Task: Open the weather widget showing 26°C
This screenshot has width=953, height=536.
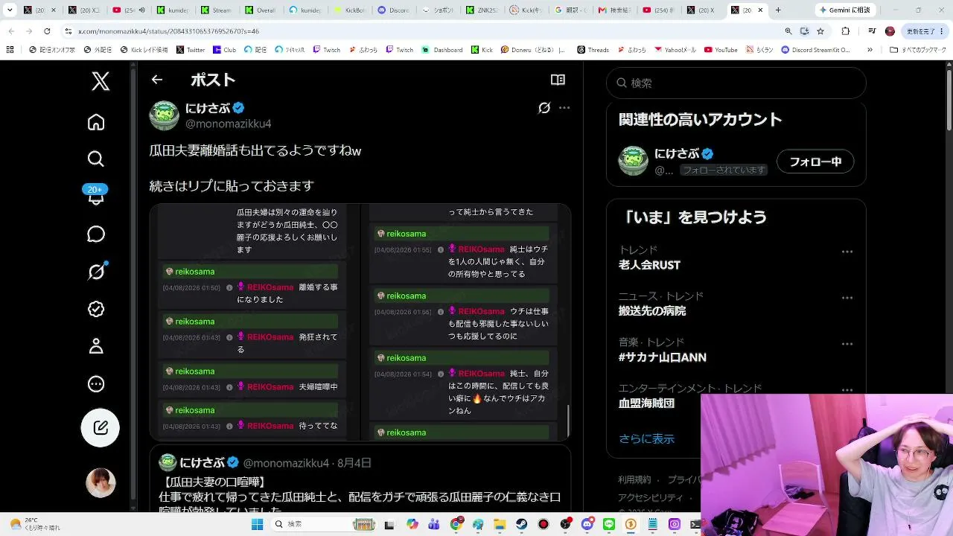Action: tap(34, 524)
